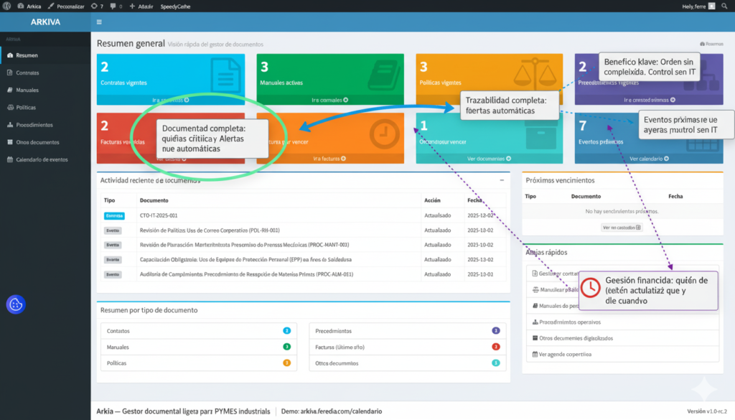Open Manuales in the sidebar
The width and height of the screenshot is (735, 420).
pyautogui.click(x=45, y=90)
